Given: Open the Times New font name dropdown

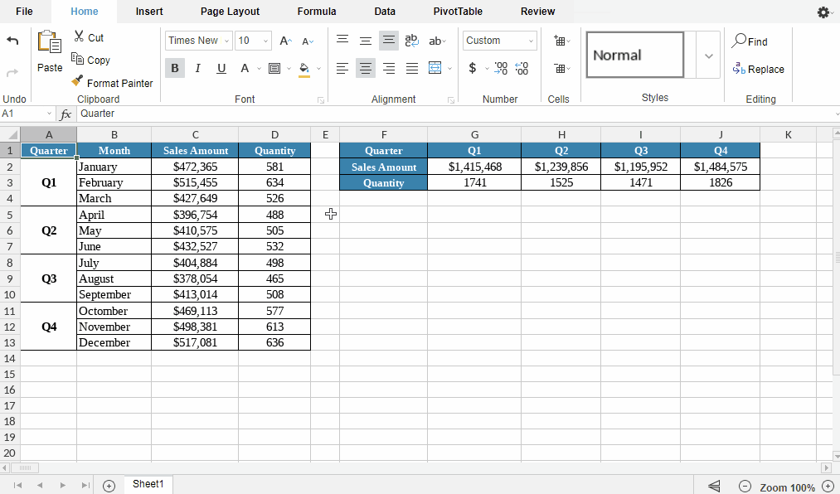Looking at the screenshot, I should click(x=198, y=41).
